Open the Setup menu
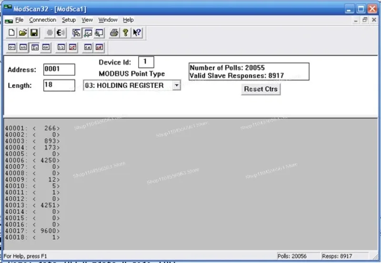The image size is (381, 263). (x=69, y=20)
